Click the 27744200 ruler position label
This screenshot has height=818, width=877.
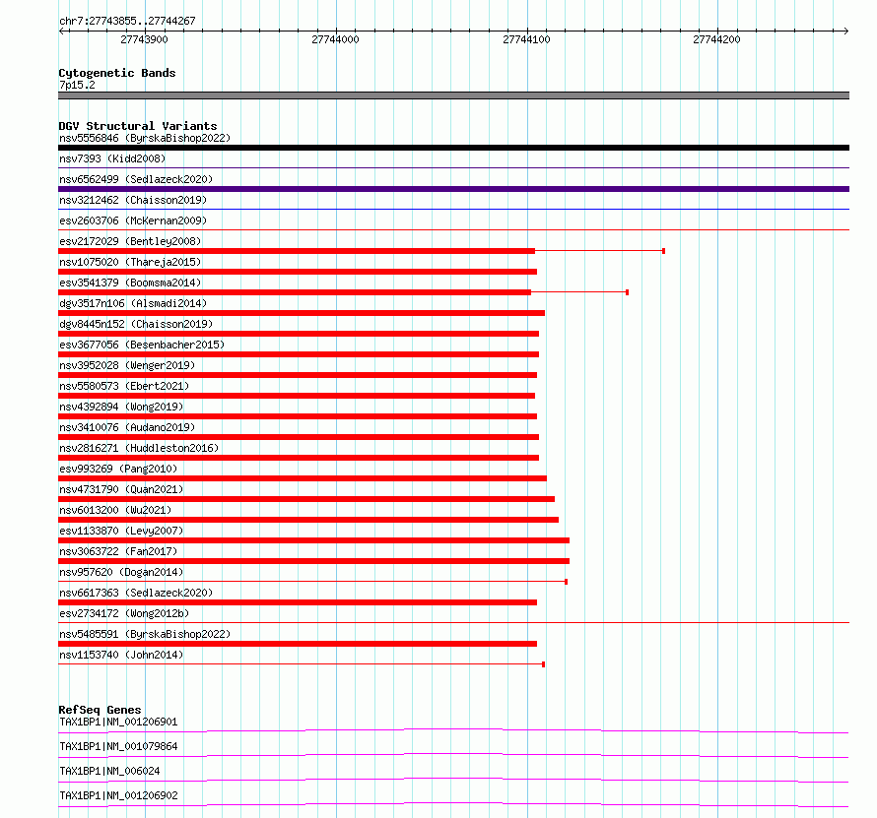pyautogui.click(x=716, y=39)
